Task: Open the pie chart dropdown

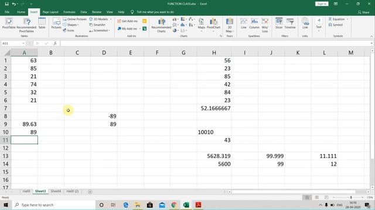Action: [176, 30]
